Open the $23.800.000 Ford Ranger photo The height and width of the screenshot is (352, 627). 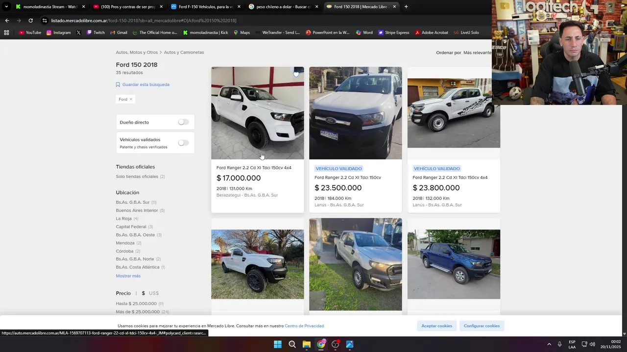[454, 113]
